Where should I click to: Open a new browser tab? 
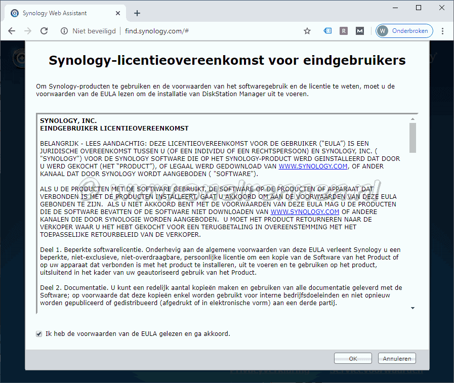tap(137, 13)
